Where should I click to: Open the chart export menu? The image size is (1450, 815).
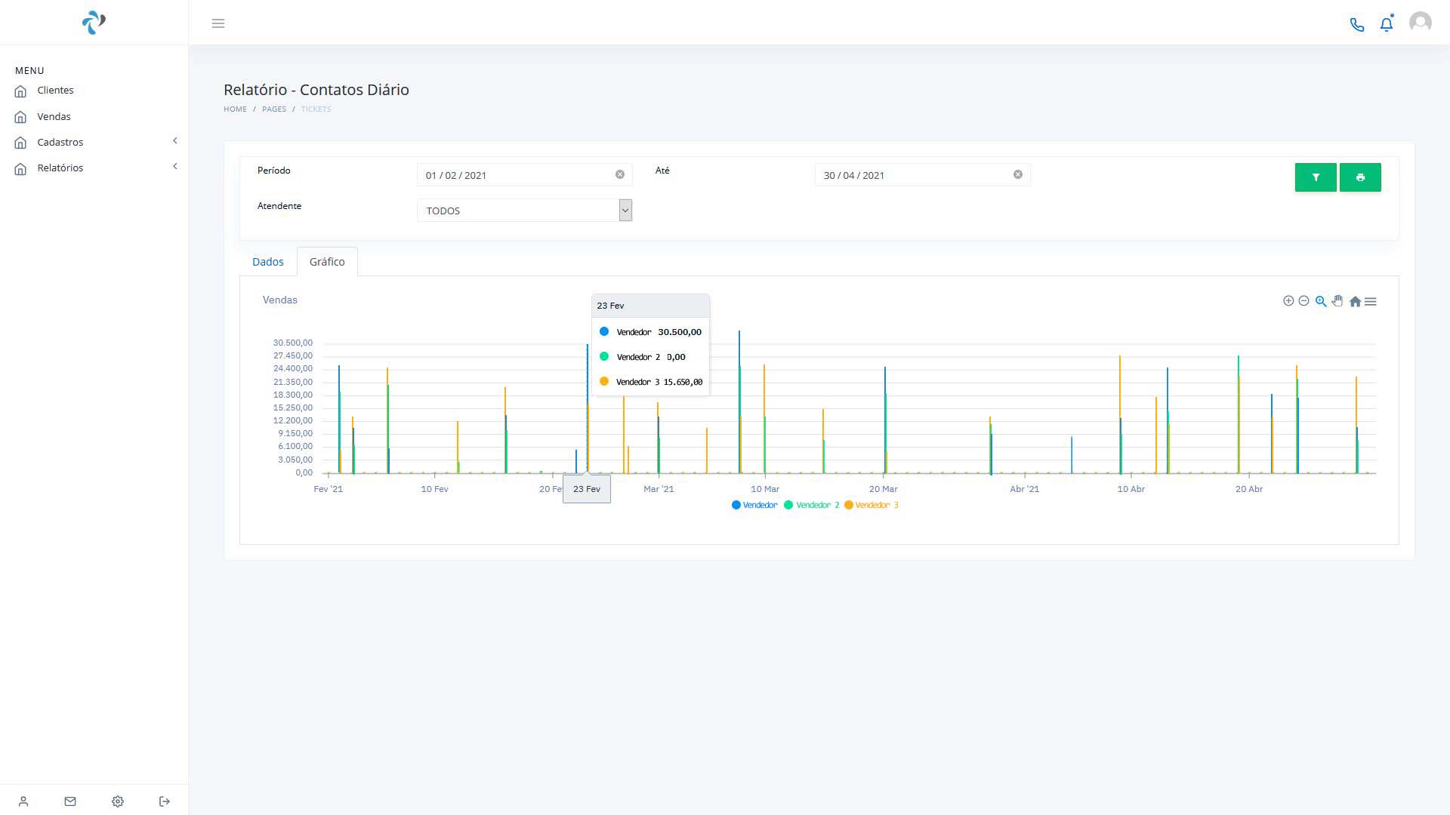click(1371, 301)
